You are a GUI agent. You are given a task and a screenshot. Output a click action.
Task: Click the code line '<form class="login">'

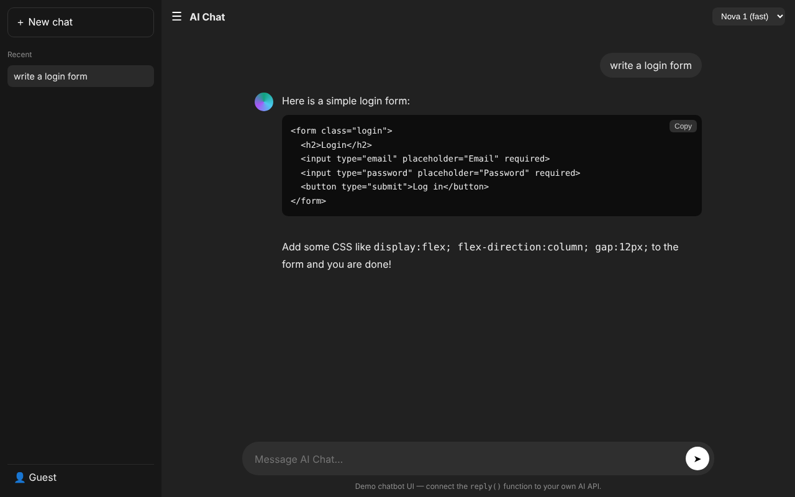click(342, 130)
